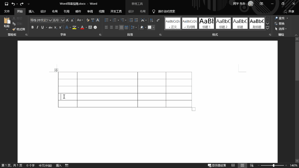This screenshot has height=168, width=299.
Task: Click the character shading icon
Action: coord(90,27)
